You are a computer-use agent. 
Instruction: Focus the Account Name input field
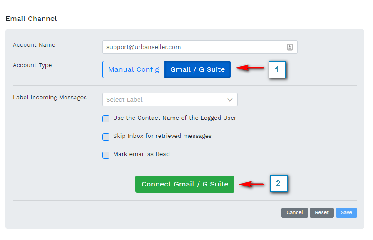[193, 47]
